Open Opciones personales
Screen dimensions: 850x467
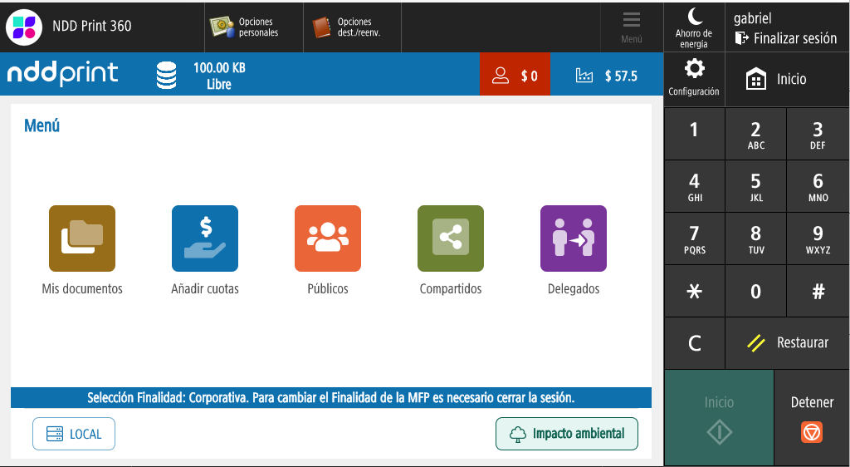[x=254, y=27]
